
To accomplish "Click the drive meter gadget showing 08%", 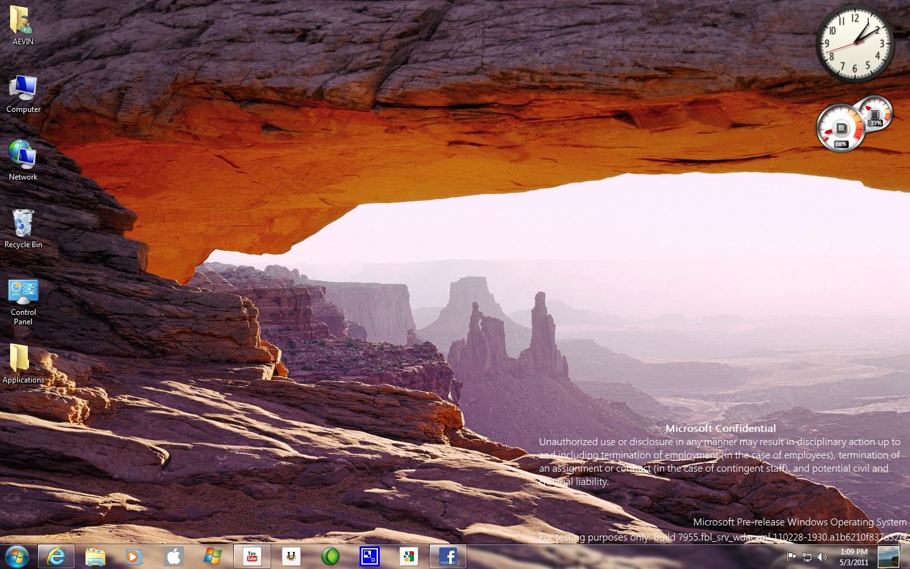I will click(840, 128).
